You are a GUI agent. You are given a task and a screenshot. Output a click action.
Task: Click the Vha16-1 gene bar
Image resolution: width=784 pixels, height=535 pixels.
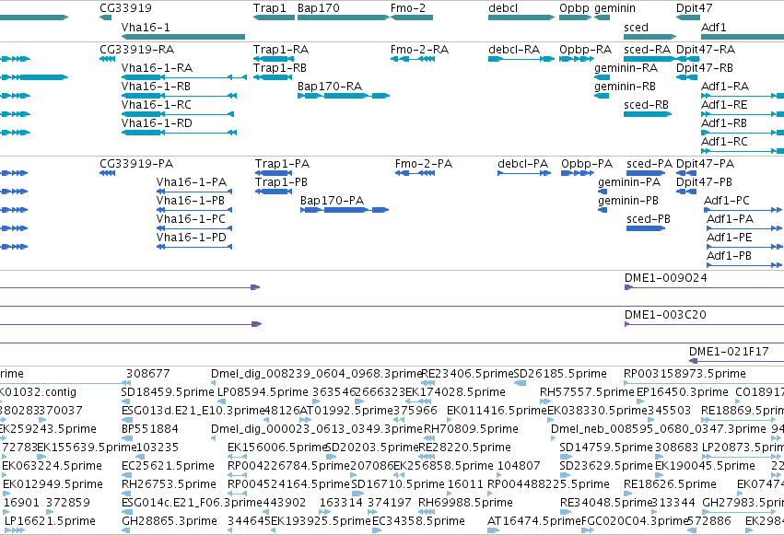(183, 37)
